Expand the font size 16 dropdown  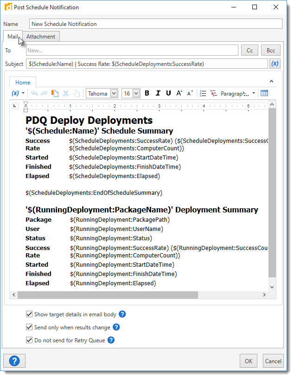pos(136,93)
